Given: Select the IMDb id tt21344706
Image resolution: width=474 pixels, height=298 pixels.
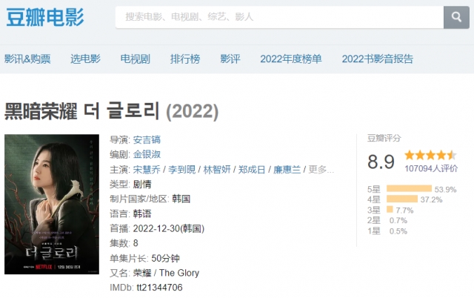Looking at the screenshot, I should click(x=159, y=288).
